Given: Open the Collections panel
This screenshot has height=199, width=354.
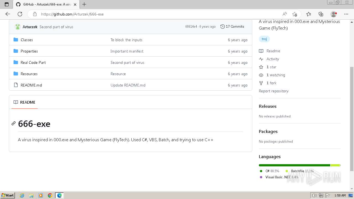Looking at the screenshot, I should [321, 14].
